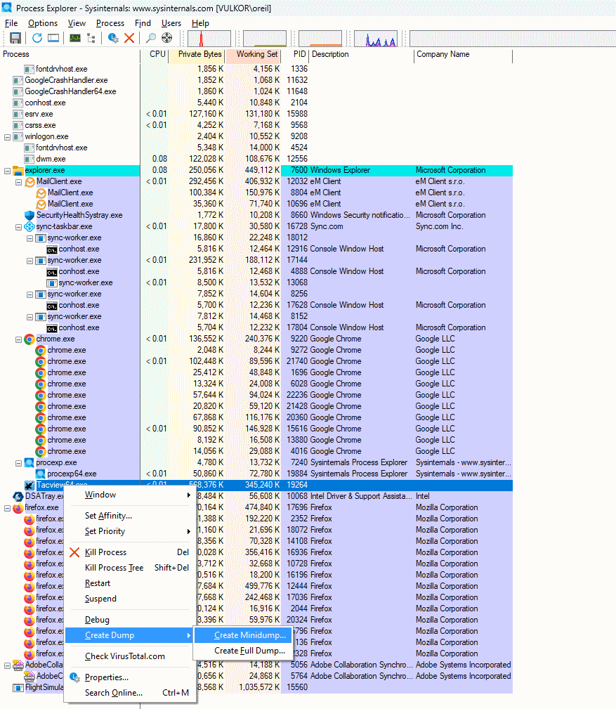Viewport: 616px width, 709px height.
Task: Click the chrome.exe icon in PID 21740 row
Action: (41, 362)
